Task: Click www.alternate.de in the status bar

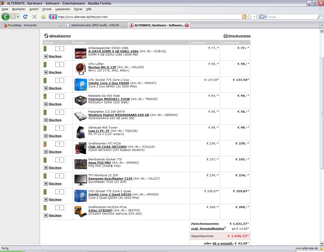Action: tap(306, 248)
